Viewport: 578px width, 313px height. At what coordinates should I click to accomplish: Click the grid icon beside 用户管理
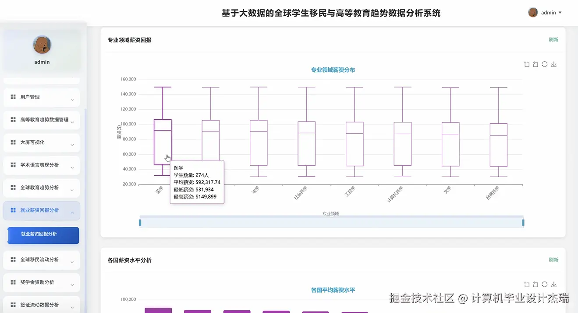[x=13, y=97]
